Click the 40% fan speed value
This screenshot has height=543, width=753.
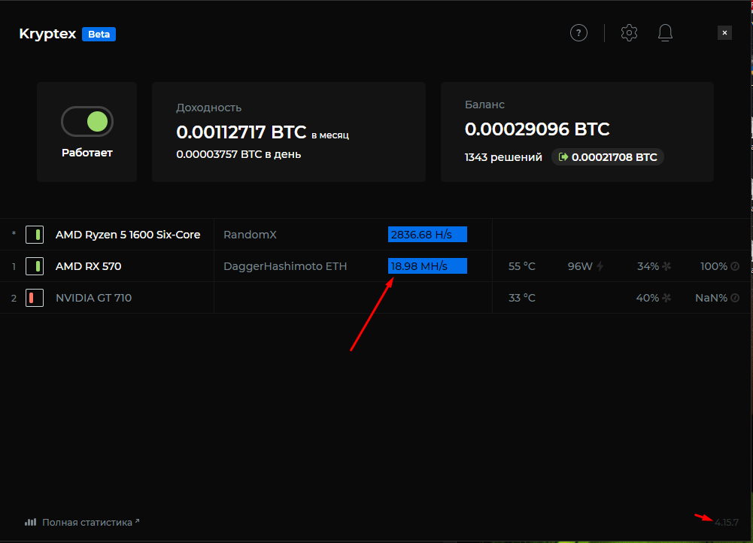tap(648, 298)
